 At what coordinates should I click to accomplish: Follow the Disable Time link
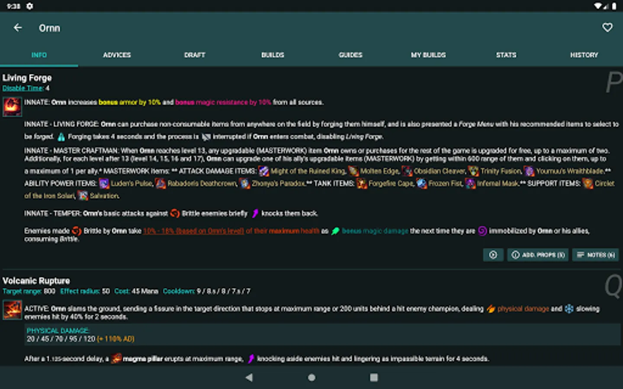23,88
